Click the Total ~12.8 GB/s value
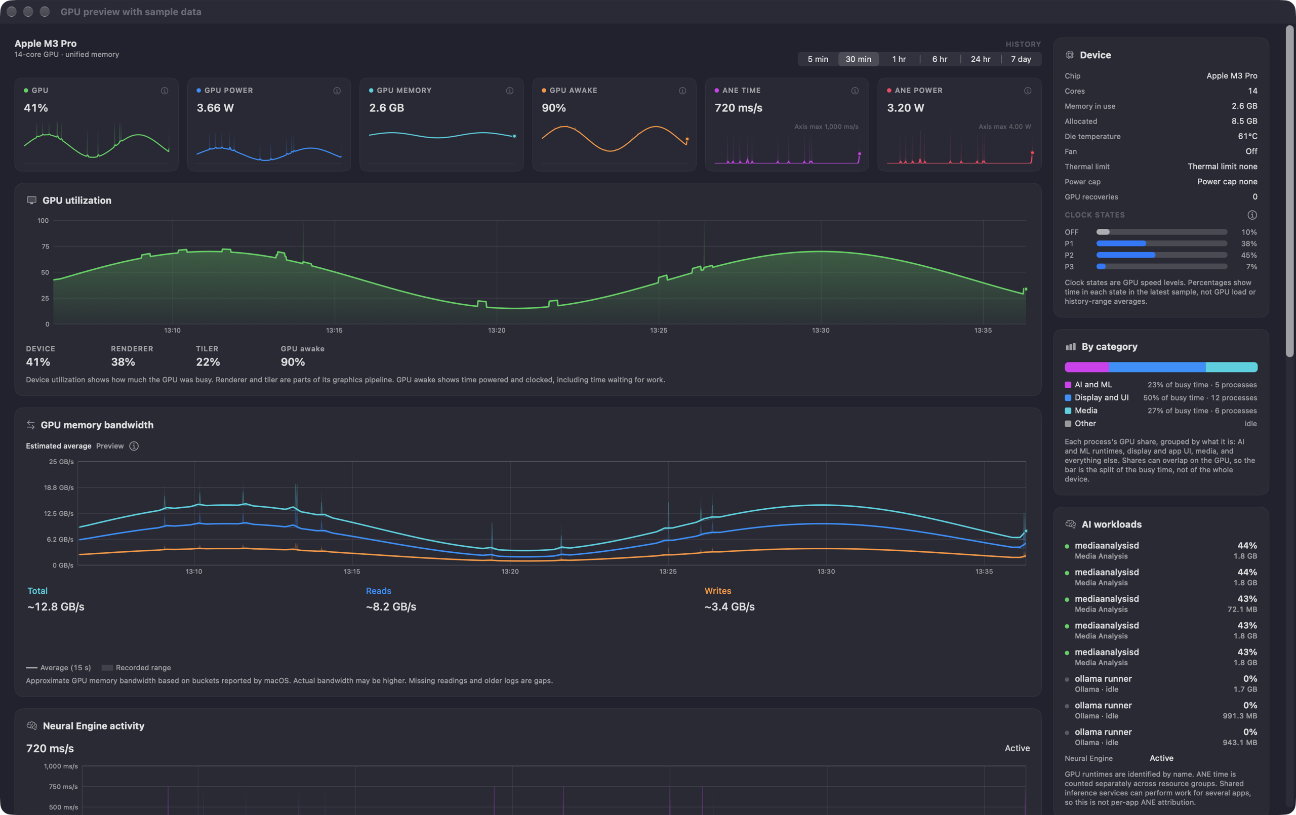This screenshot has height=815, width=1296. 56,606
